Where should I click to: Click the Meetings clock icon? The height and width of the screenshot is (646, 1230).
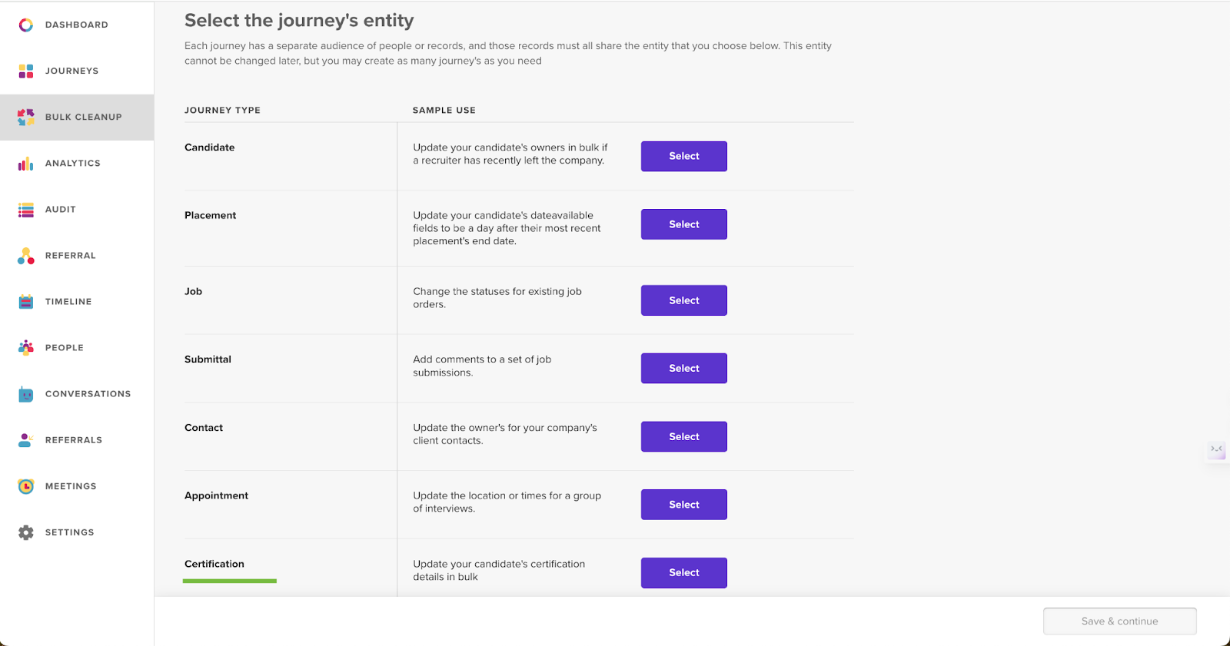point(26,486)
